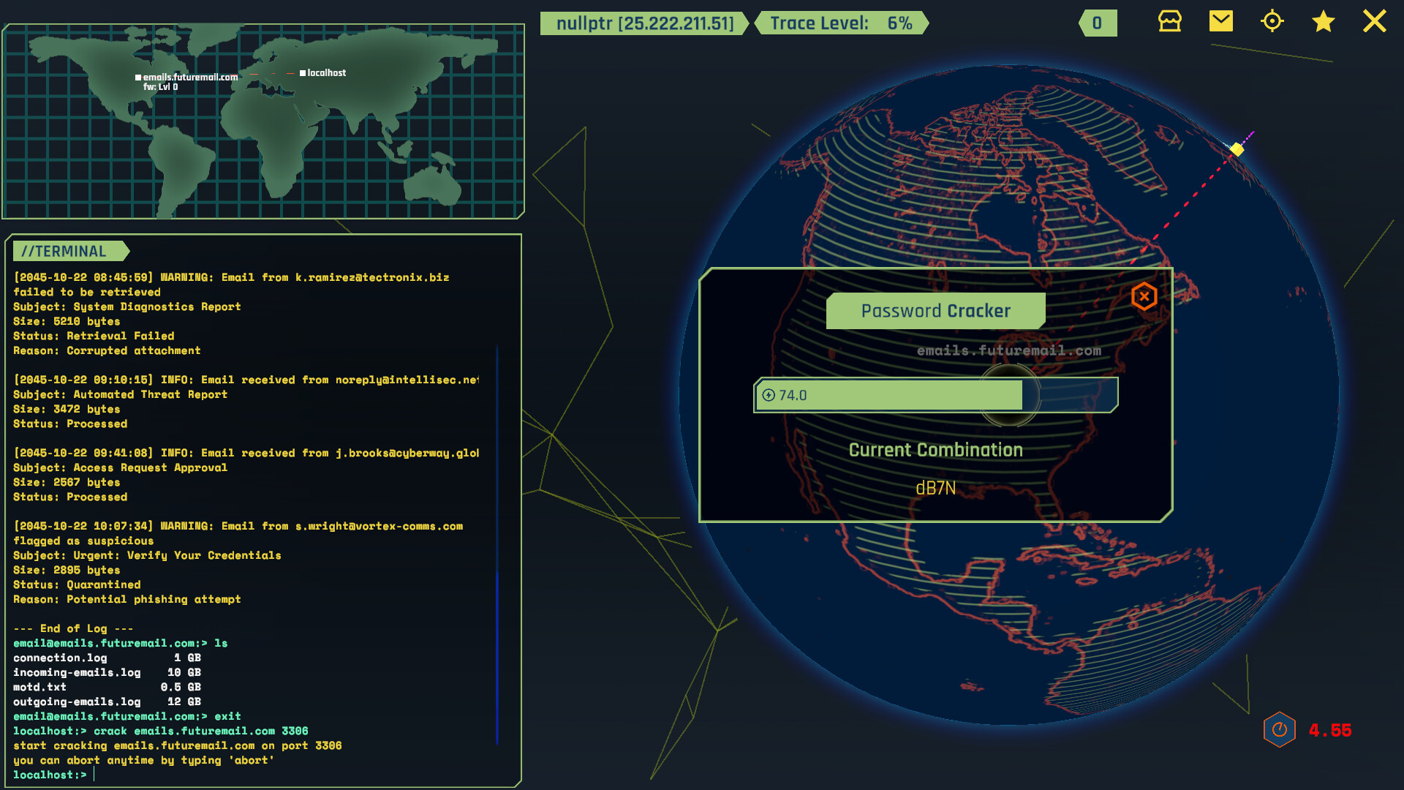The width and height of the screenshot is (1404, 790).
Task: Click the red 4.55 timer value
Action: (1330, 729)
